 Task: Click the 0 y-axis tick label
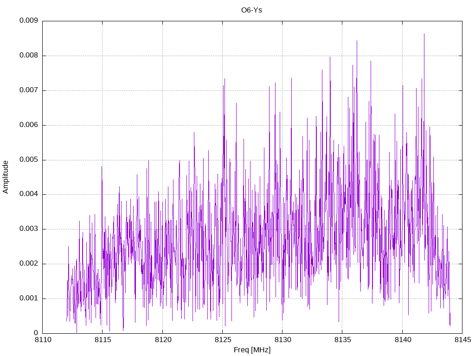pos(36,333)
